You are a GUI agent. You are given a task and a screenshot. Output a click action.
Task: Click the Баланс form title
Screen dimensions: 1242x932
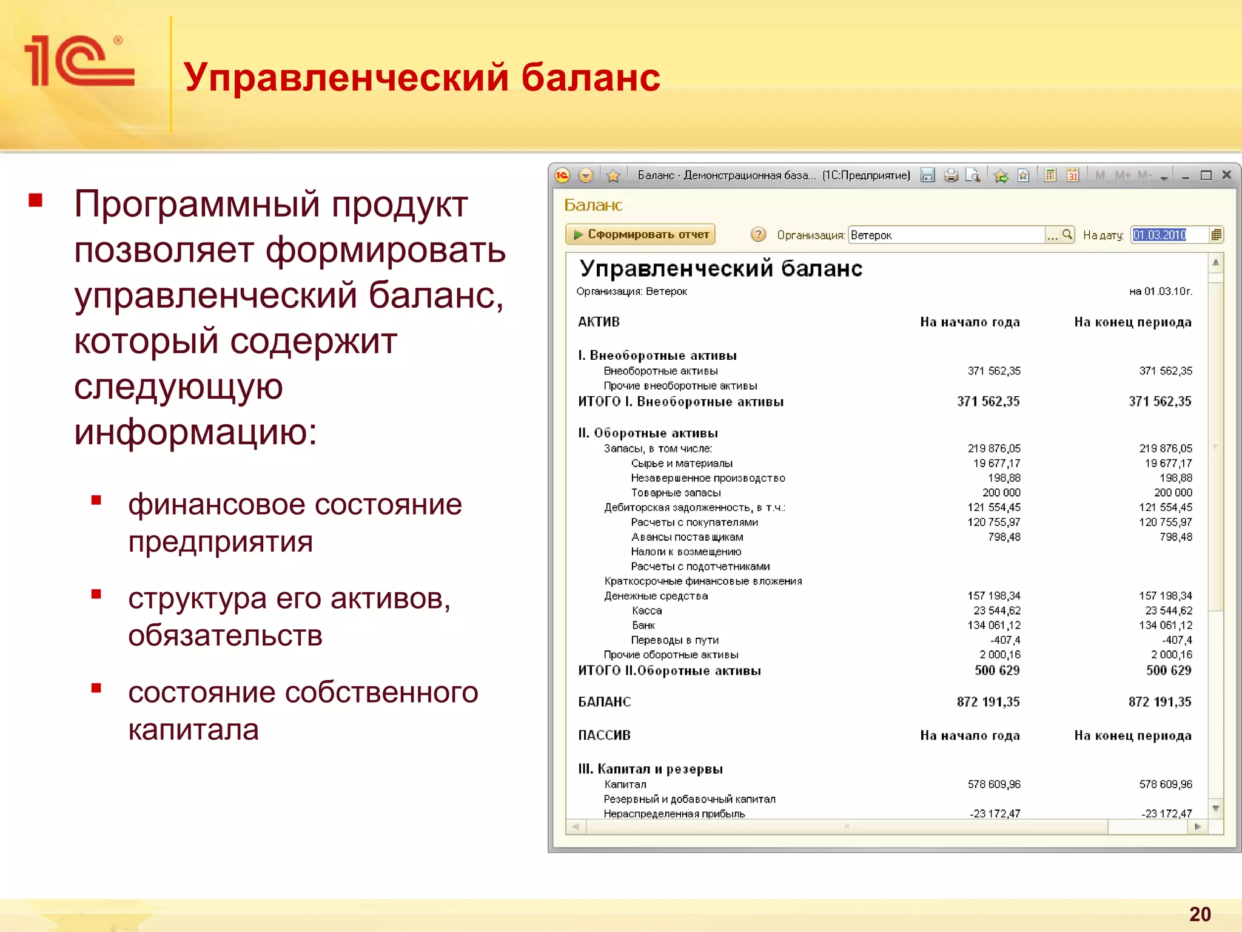[x=593, y=205]
